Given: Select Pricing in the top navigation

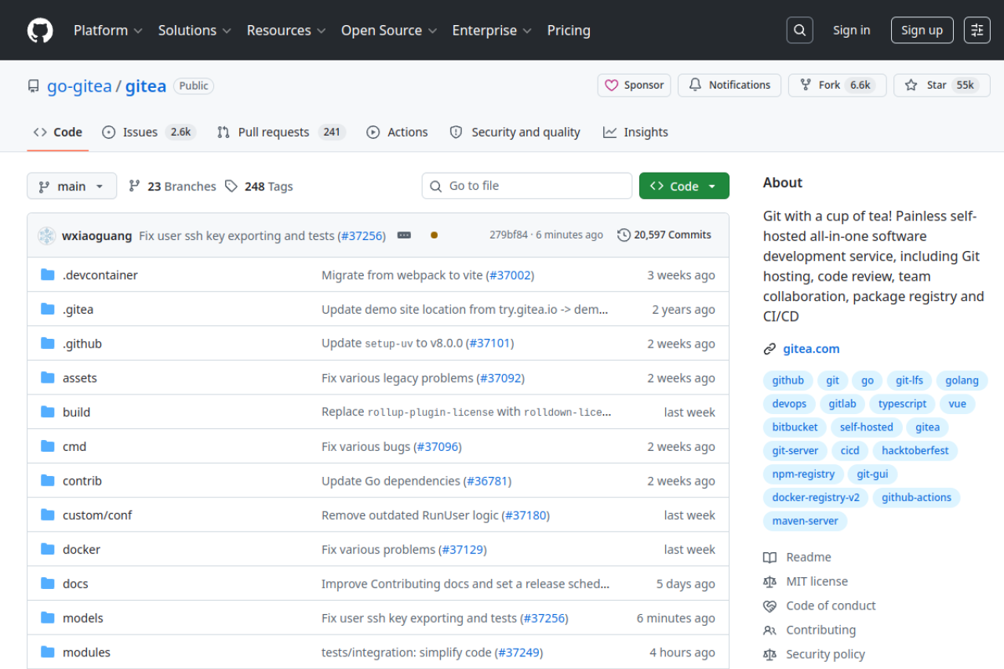Looking at the screenshot, I should 569,30.
